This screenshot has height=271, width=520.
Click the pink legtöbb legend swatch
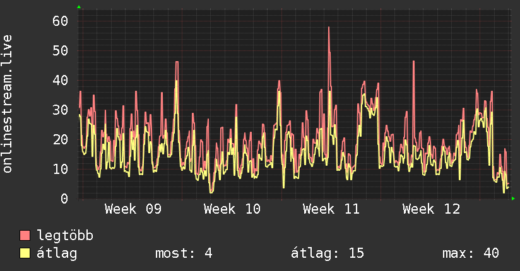[25, 236]
